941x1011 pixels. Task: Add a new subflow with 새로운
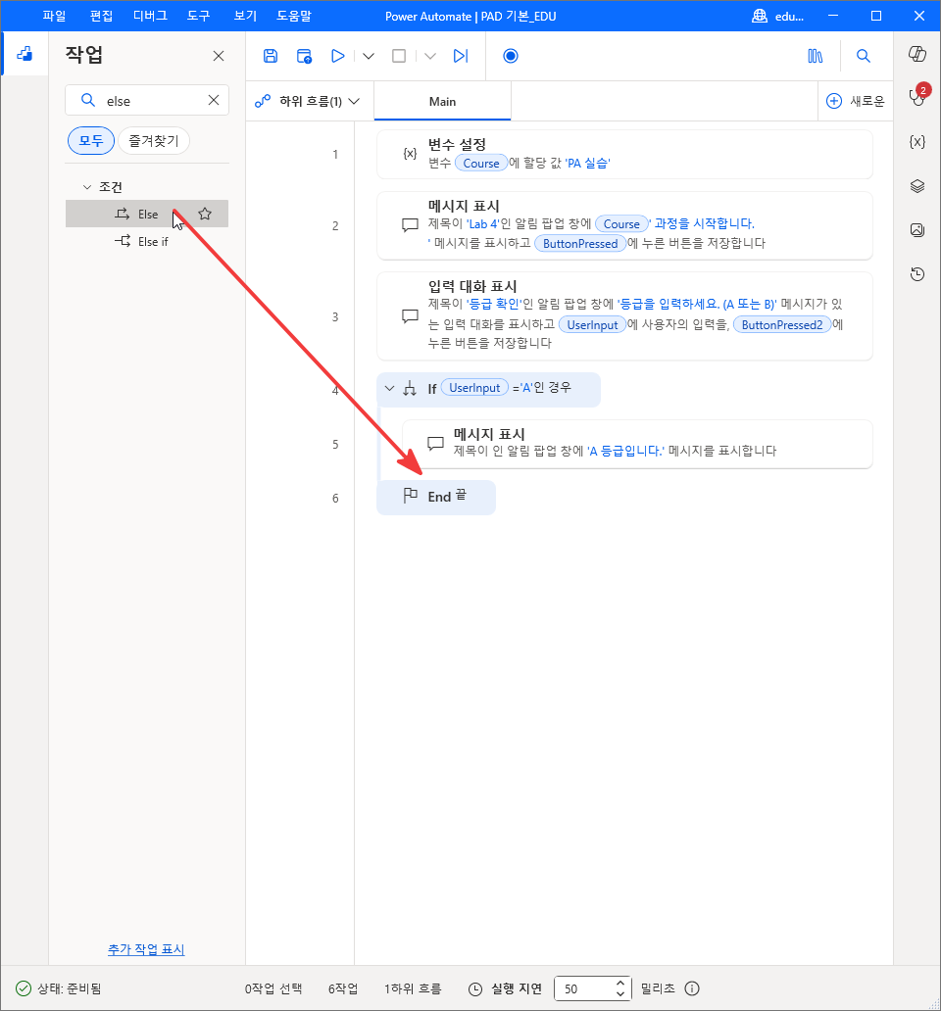click(855, 101)
